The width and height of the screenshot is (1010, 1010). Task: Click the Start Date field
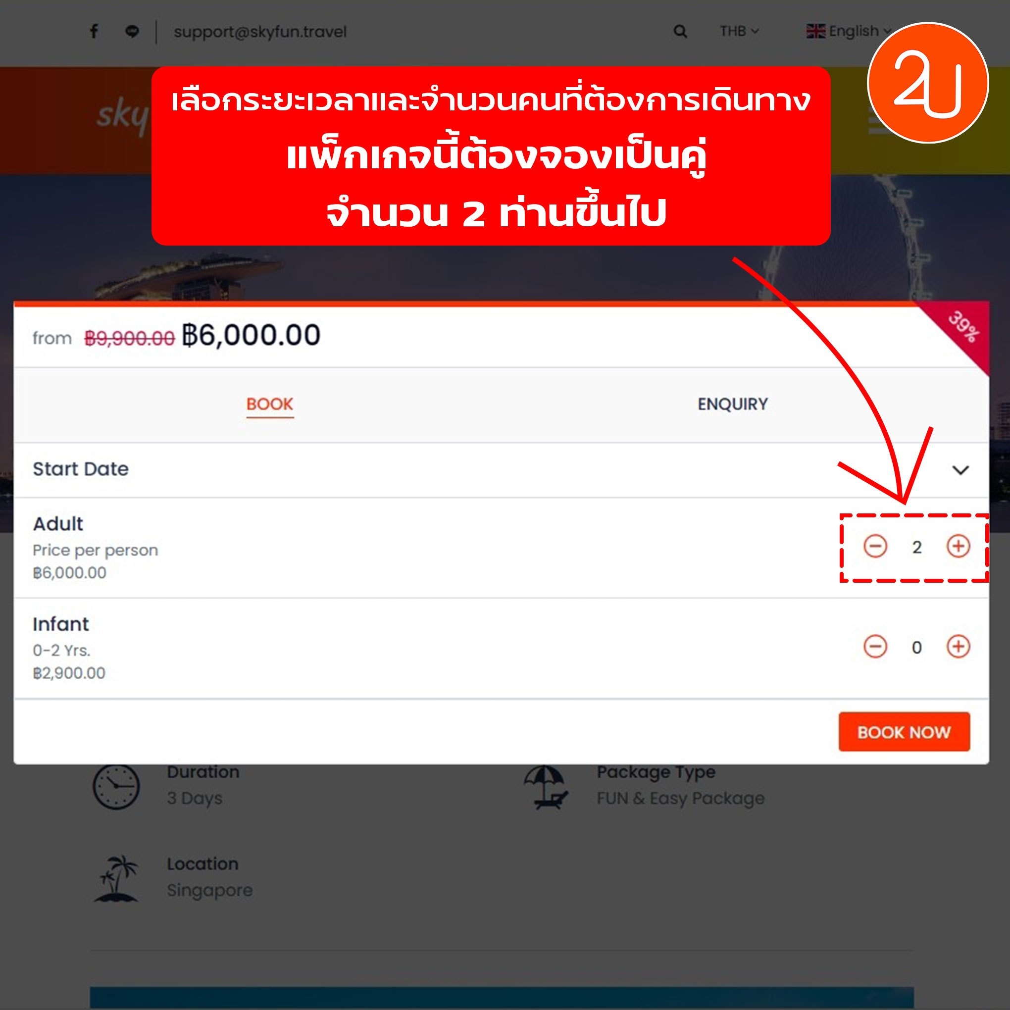pos(501,470)
